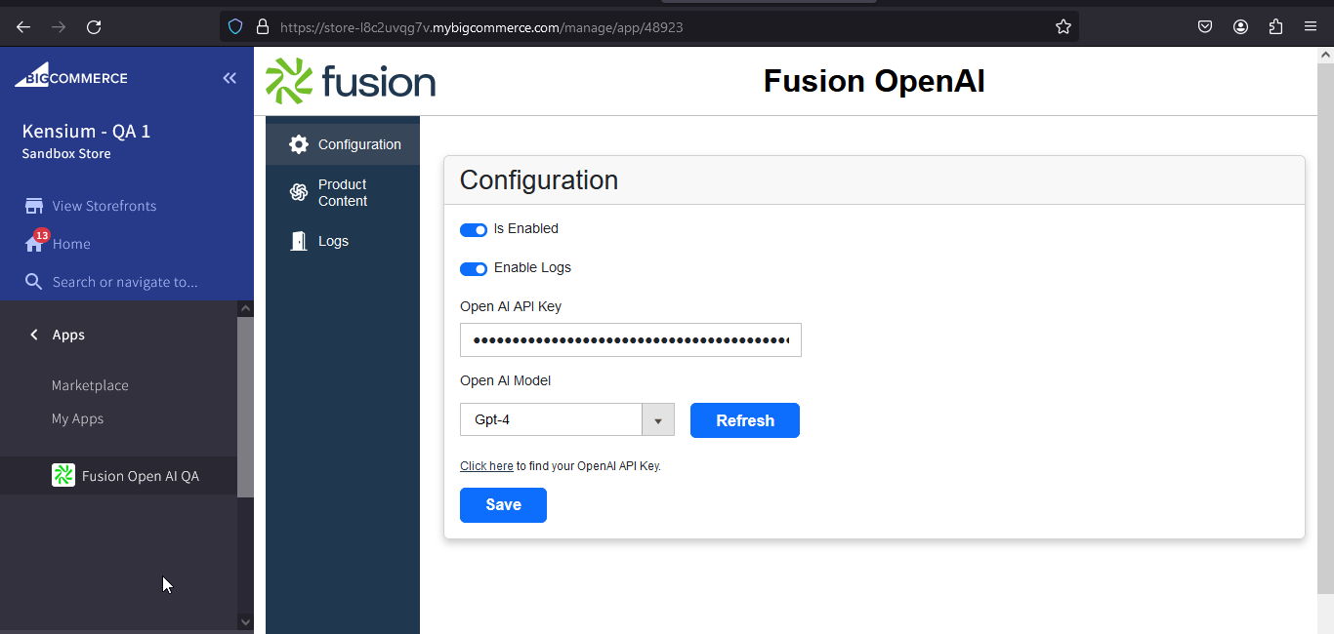Click the search magnifier icon
The width and height of the screenshot is (1334, 634).
click(33, 282)
